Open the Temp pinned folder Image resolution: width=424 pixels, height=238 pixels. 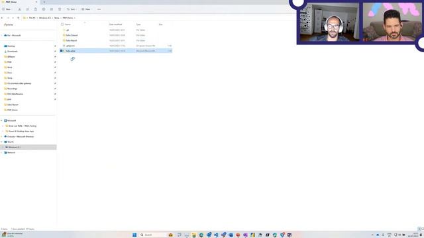tap(9, 78)
